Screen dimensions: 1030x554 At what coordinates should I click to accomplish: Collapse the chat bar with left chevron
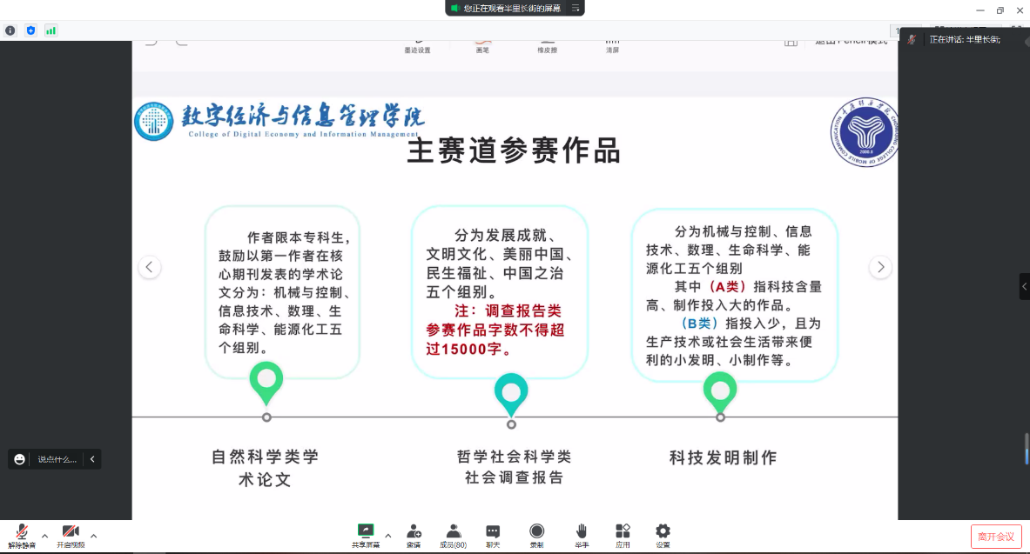point(92,459)
